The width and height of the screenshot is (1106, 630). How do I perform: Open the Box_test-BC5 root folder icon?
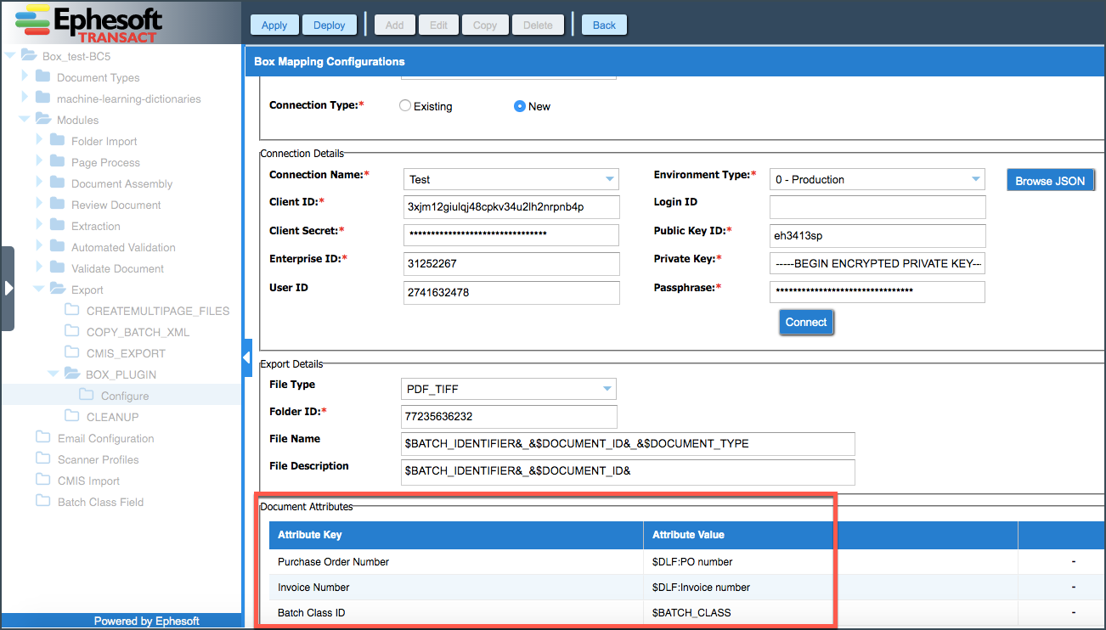[29, 56]
